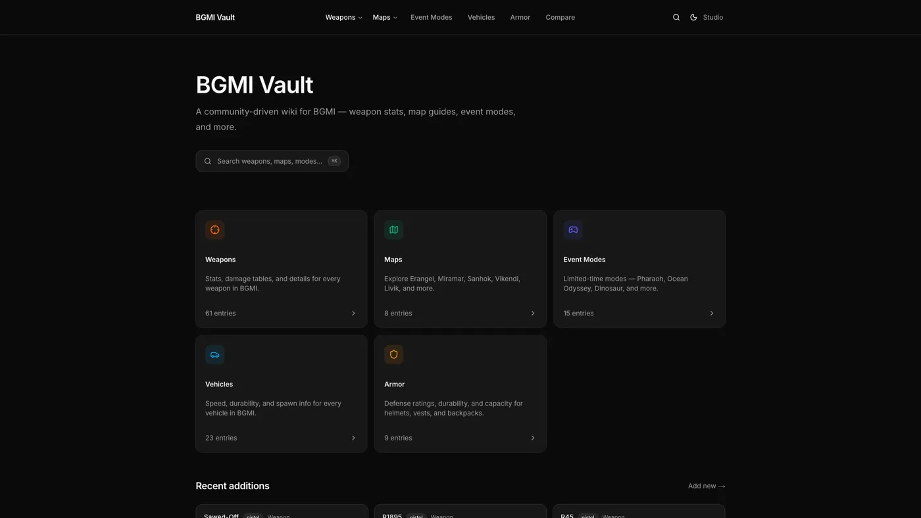Click the Weapons card description text
The width and height of the screenshot is (921, 518).
tap(273, 283)
